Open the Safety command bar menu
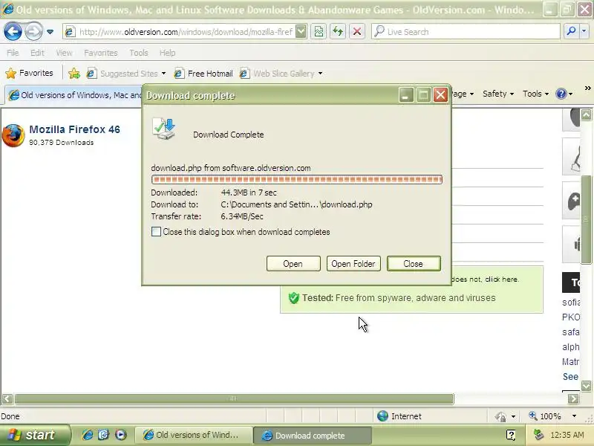 (x=497, y=94)
